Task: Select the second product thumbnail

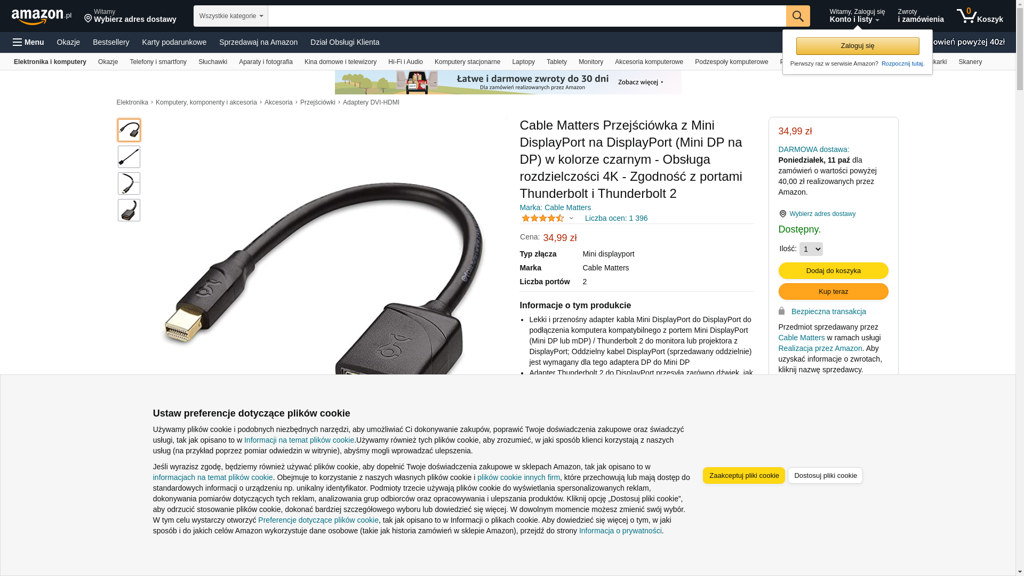Action: click(x=129, y=157)
